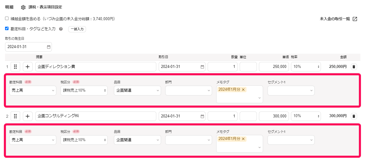Grab the drag handle icon of row 2
This screenshot has height=161, width=366.
(x=15, y=116)
